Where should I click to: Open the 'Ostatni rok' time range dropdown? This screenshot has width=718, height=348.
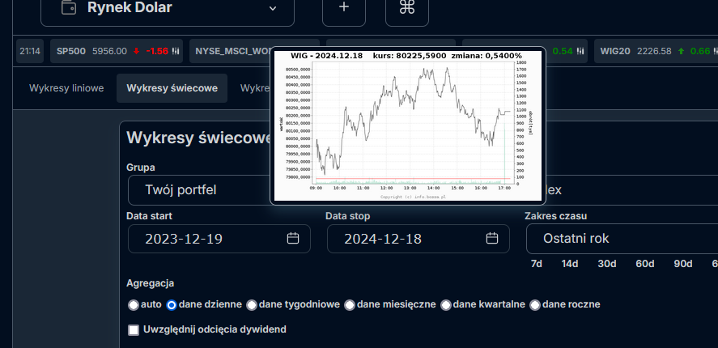click(x=619, y=239)
